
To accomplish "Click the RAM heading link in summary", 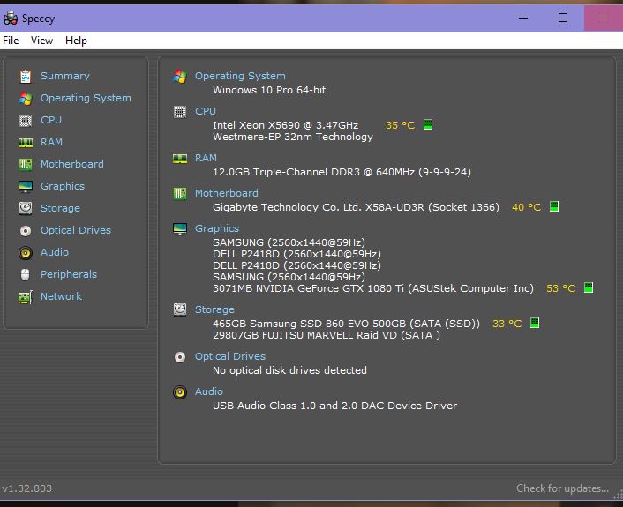I will click(206, 158).
